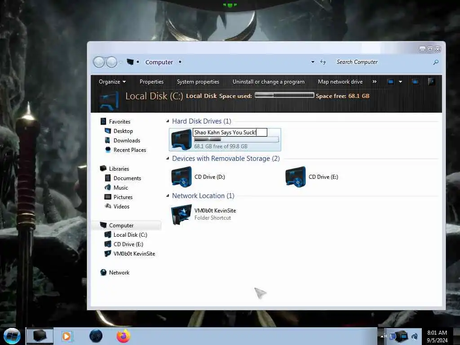Open Windows Media Player from taskbar
Viewport: 460px width, 345px height.
[x=67, y=336]
